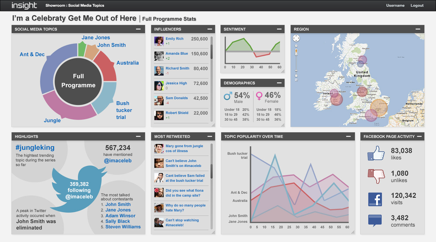Image resolution: width=436 pixels, height=242 pixels.
Task: Open tweet 'Mary gone from jungle cos of illness'
Action: coord(184,148)
